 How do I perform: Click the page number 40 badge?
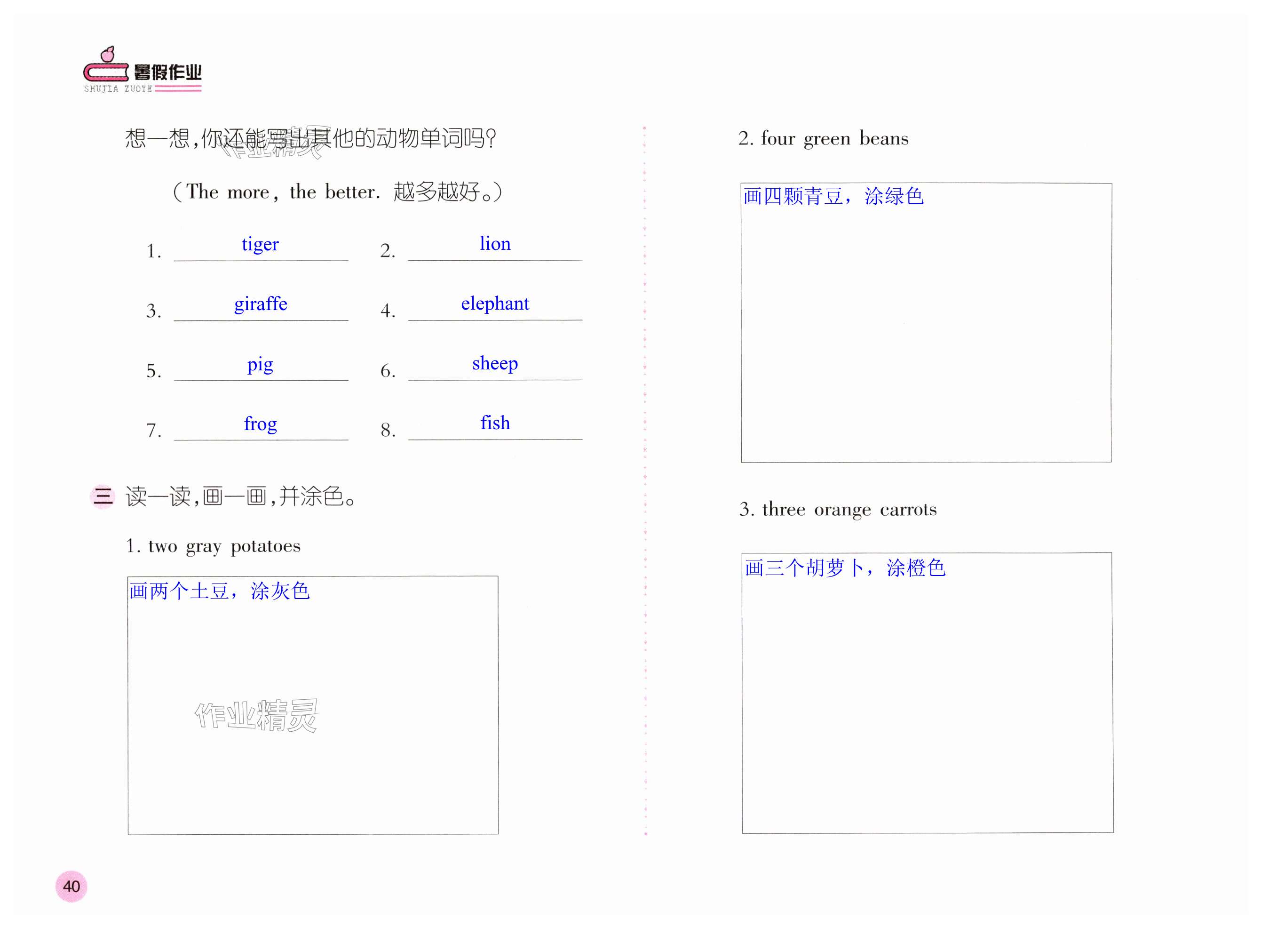[x=71, y=886]
